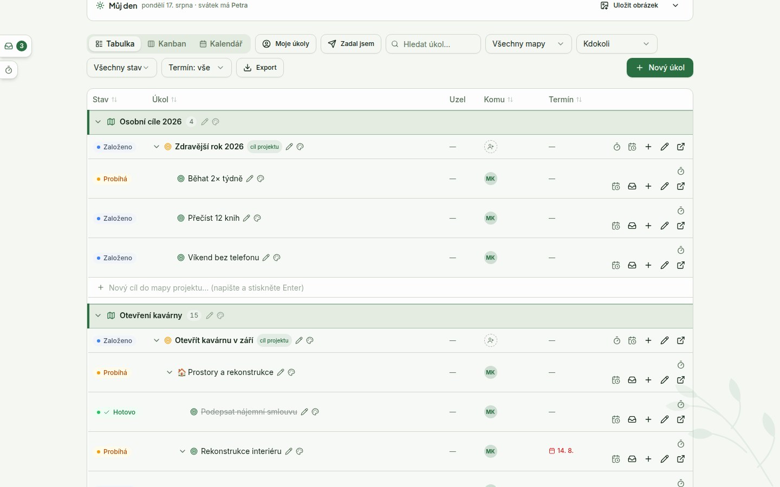Sort the table by Úkol column
The width and height of the screenshot is (780, 487).
pyautogui.click(x=165, y=100)
